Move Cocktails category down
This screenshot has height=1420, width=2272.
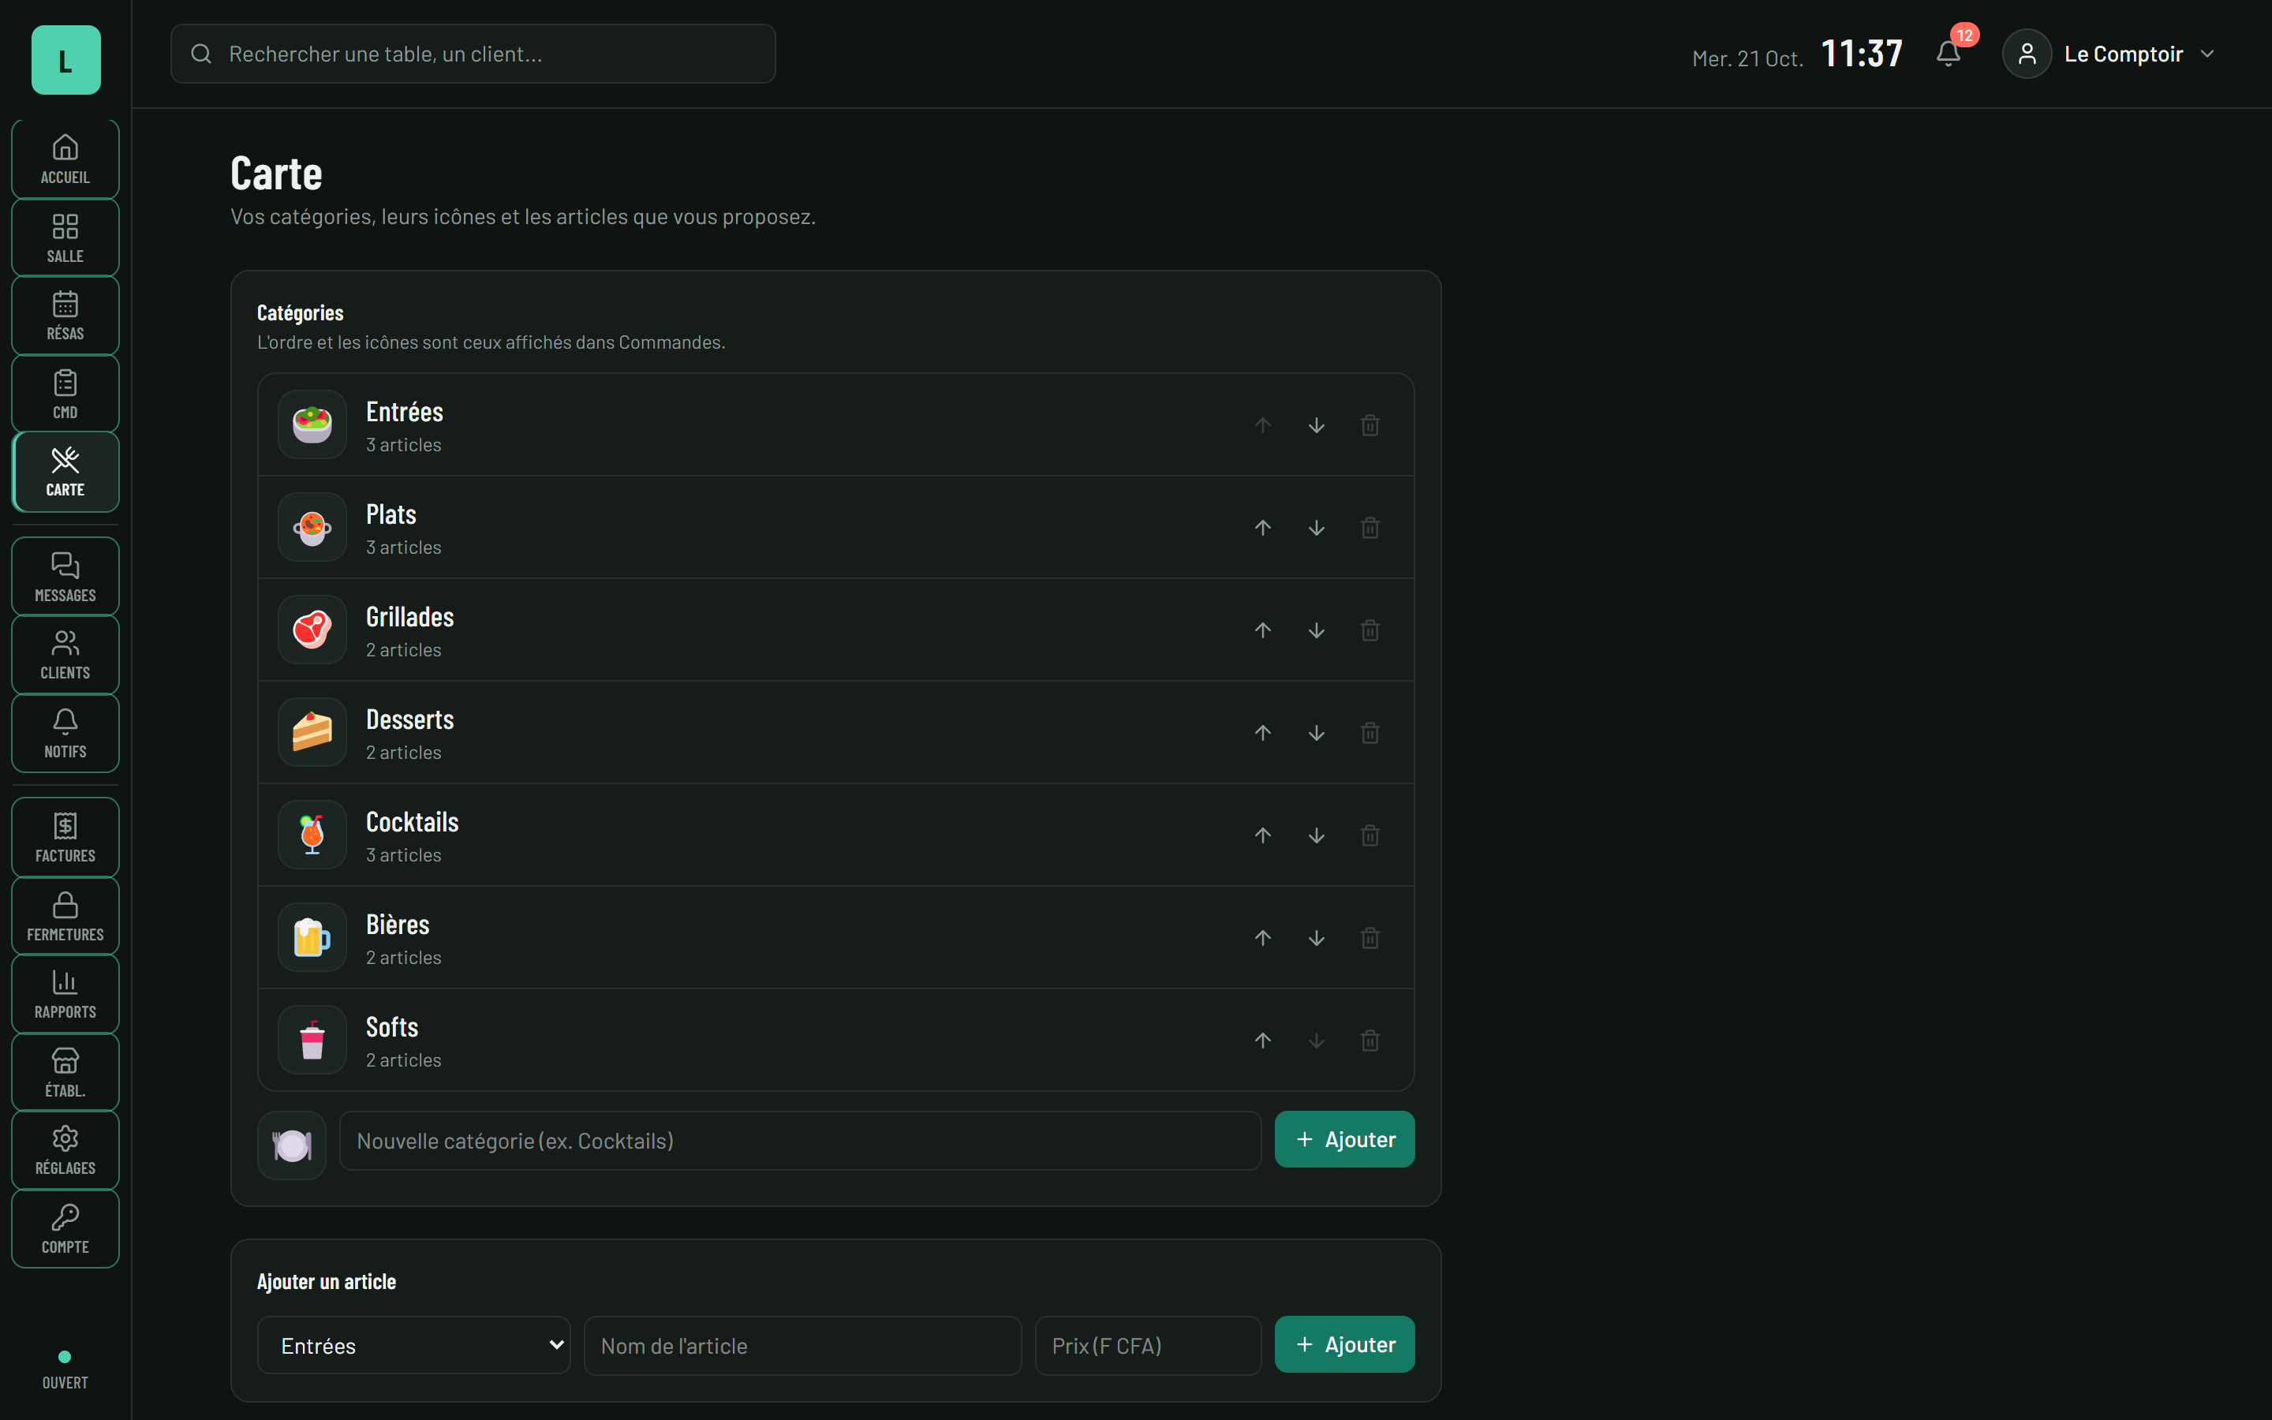click(x=1316, y=835)
